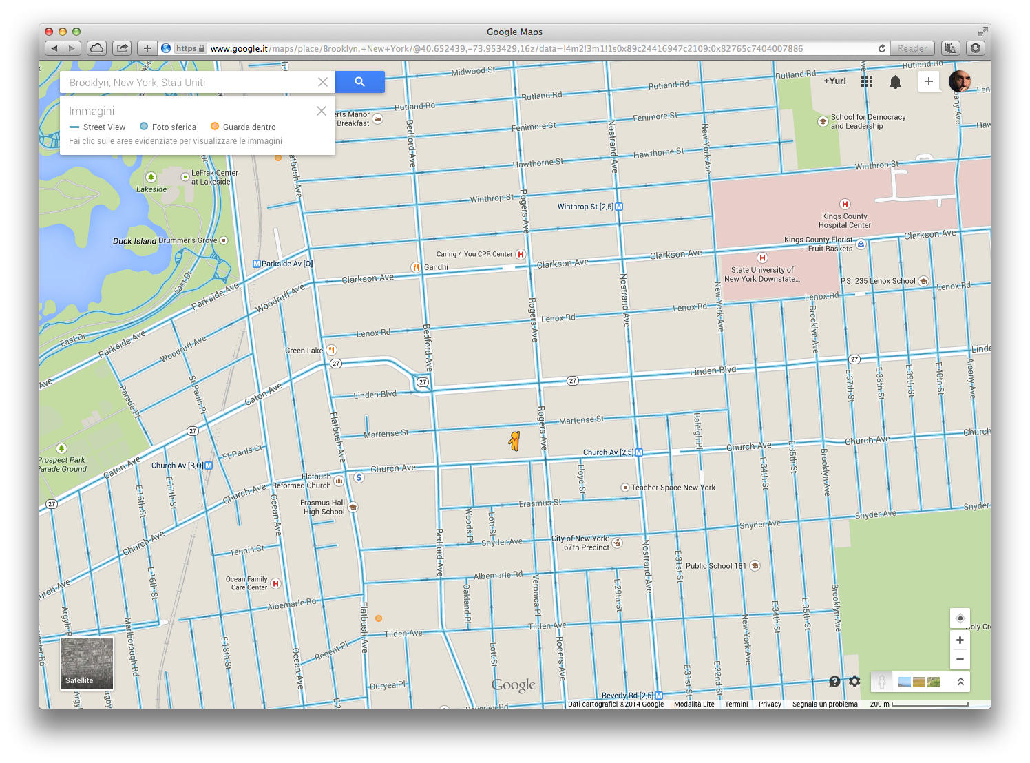Click the Safari address bar URL
Viewport: 1030px width, 763px height.
click(x=506, y=48)
